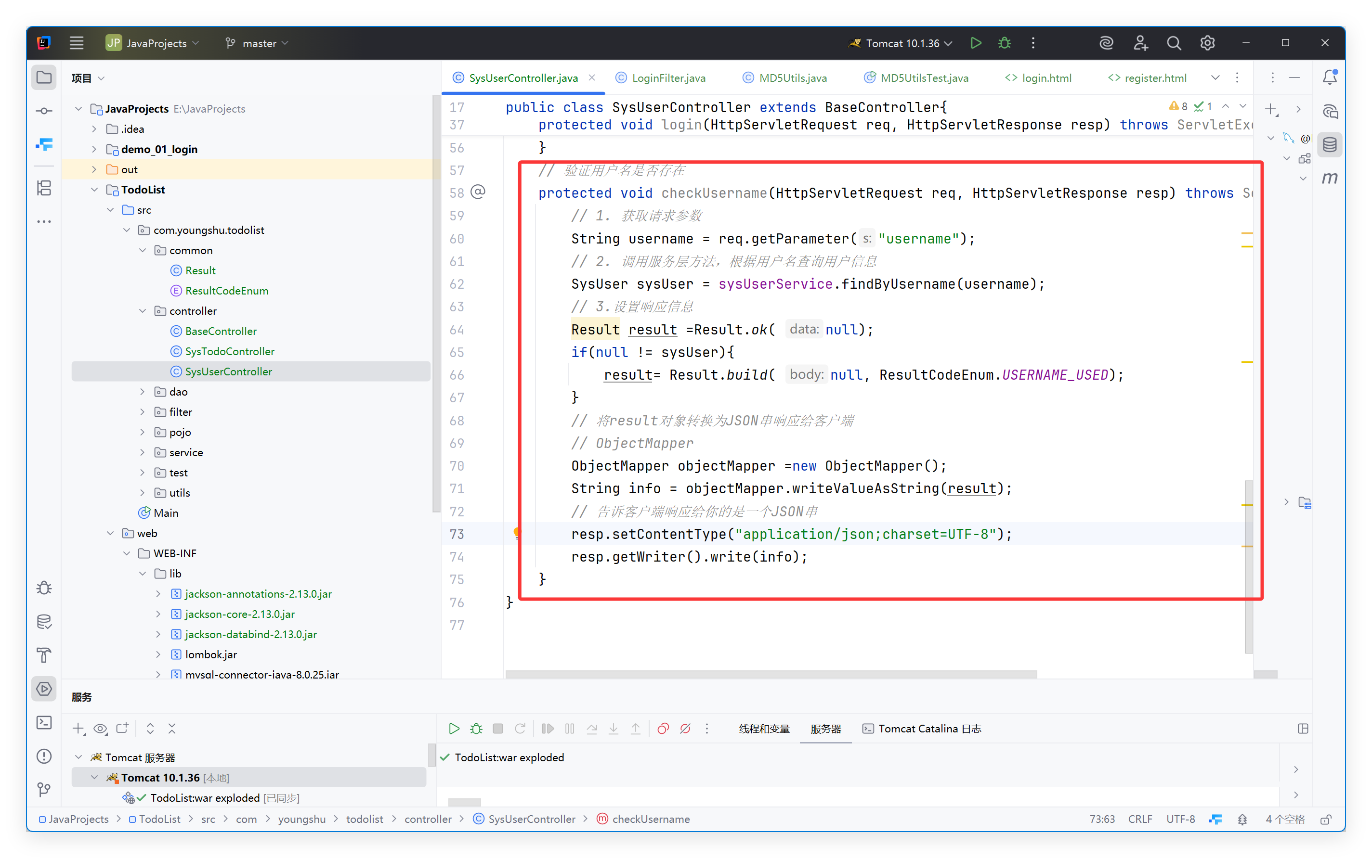This screenshot has width=1372, height=858.
Task: Click the 4个空格 indent setting
Action: (x=1285, y=820)
